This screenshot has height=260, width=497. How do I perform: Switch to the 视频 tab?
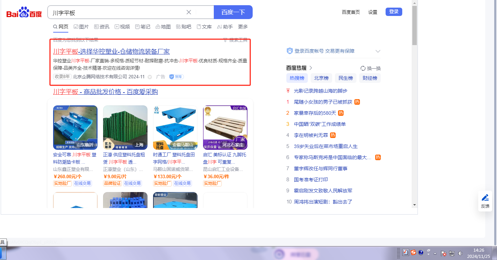coord(122,27)
